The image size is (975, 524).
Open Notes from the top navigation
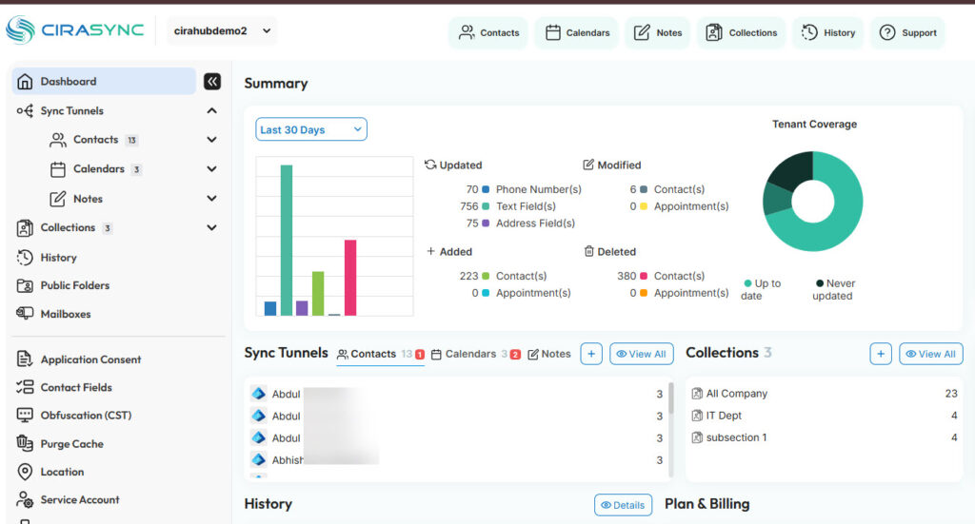[657, 32]
